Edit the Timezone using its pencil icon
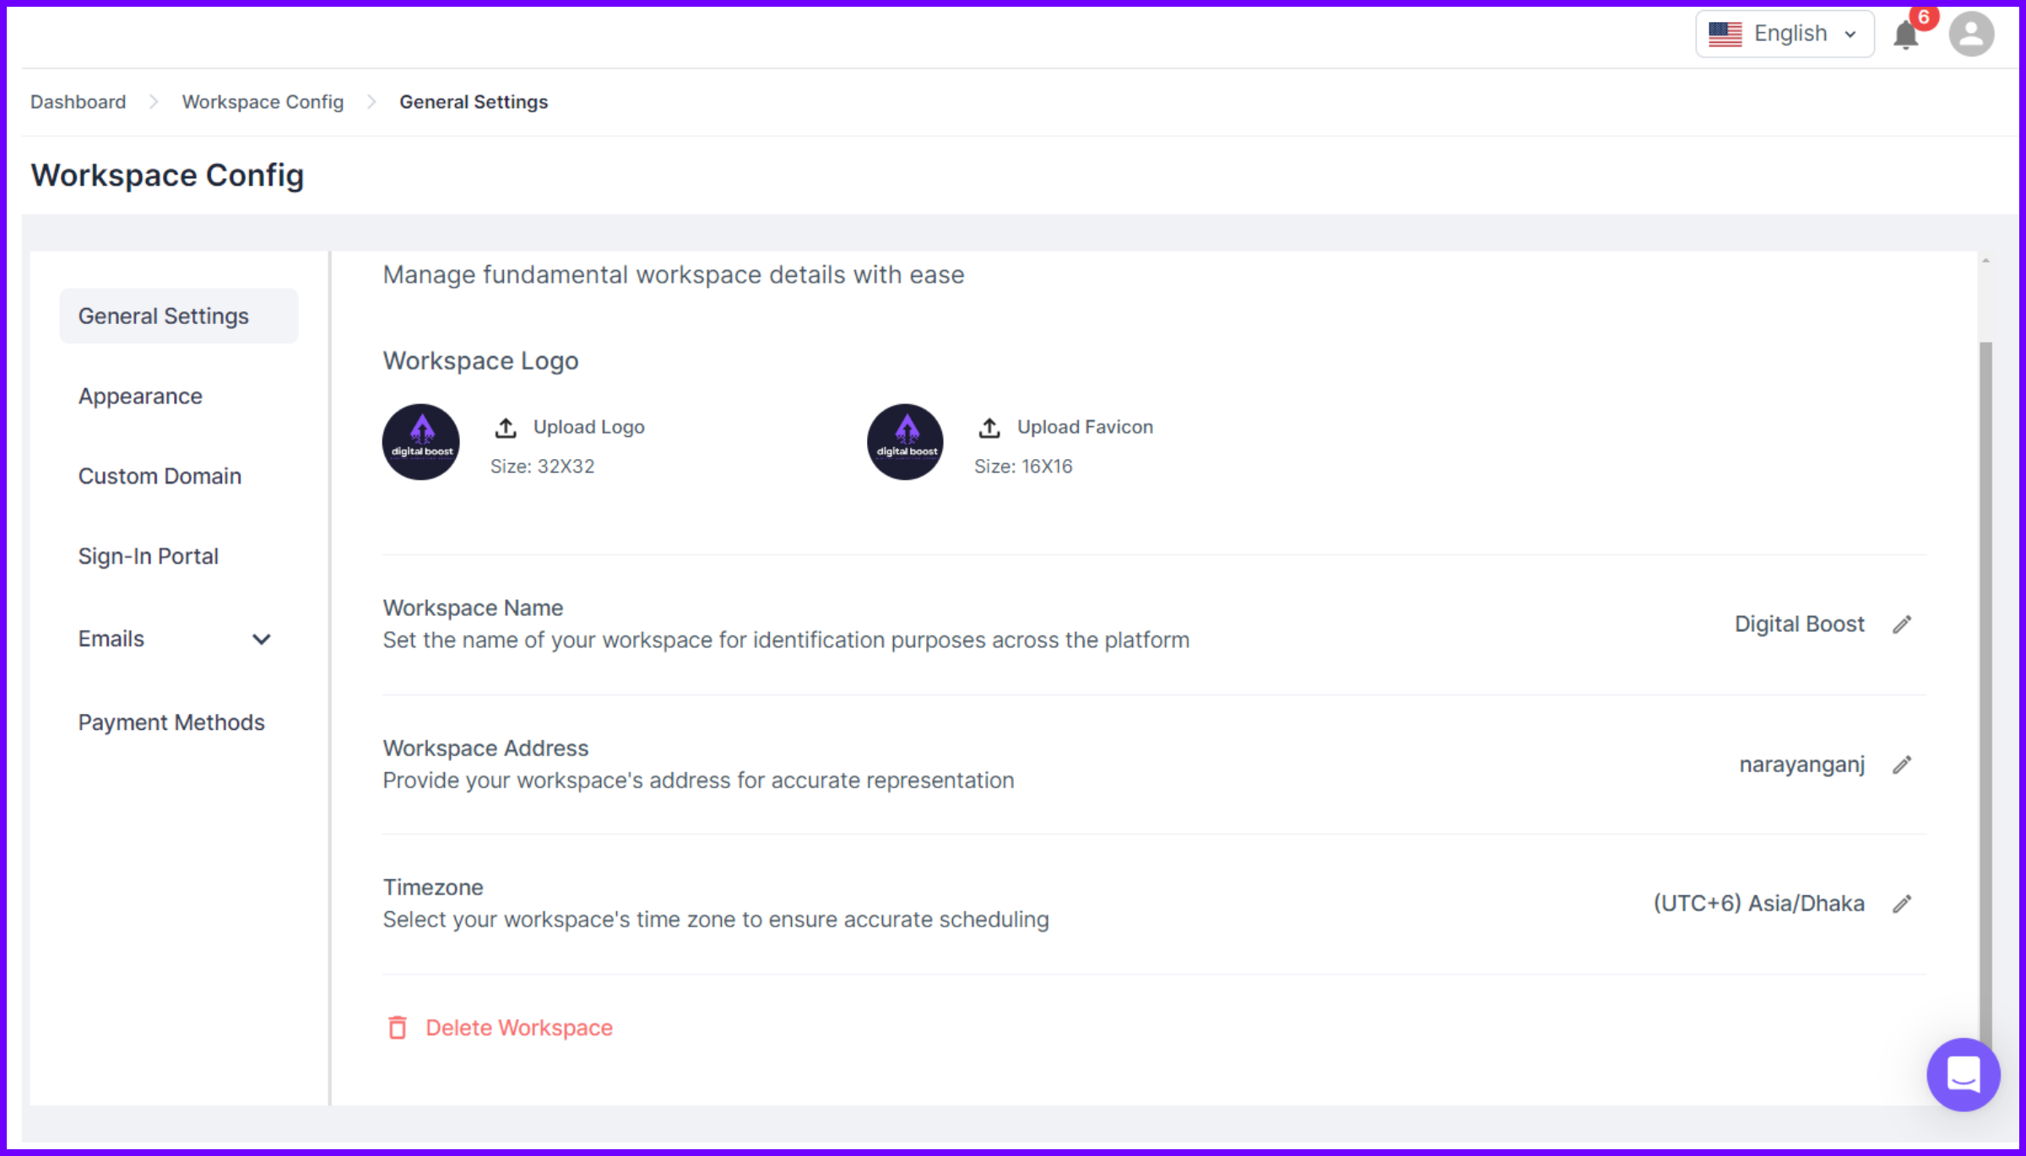 coord(1903,903)
